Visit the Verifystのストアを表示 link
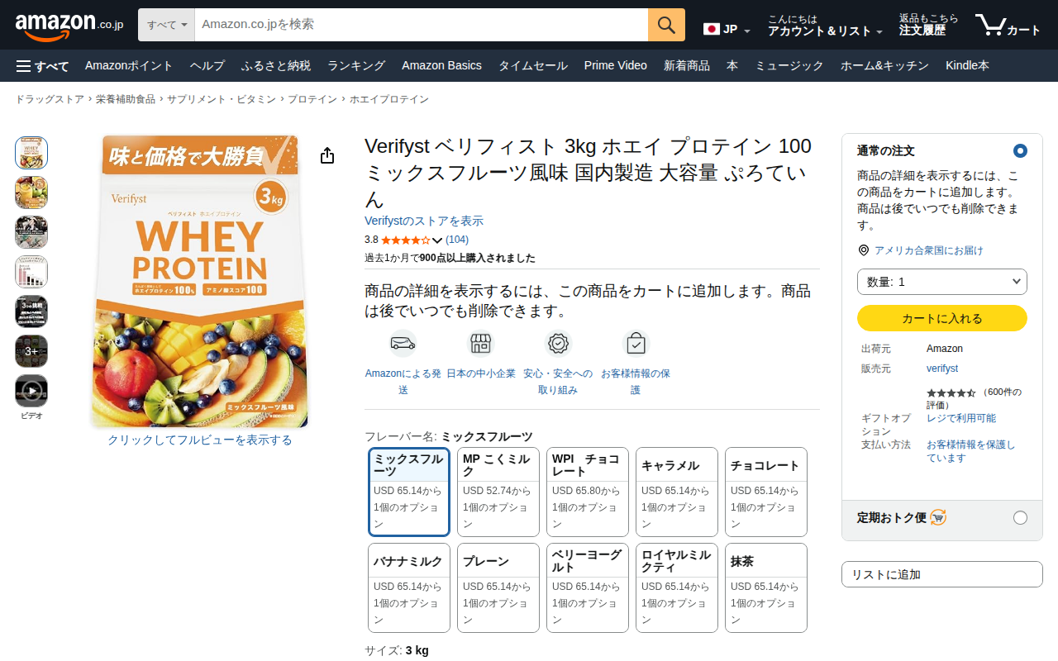The image size is (1058, 661). click(x=424, y=221)
